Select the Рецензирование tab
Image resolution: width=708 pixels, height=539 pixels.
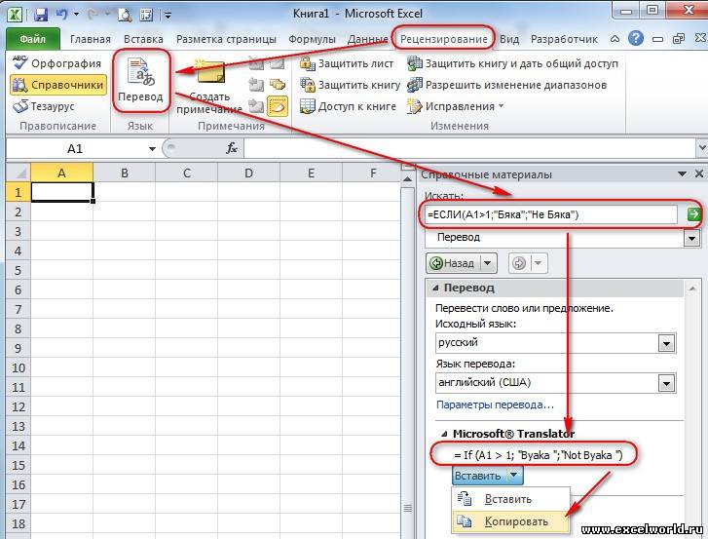[443, 39]
